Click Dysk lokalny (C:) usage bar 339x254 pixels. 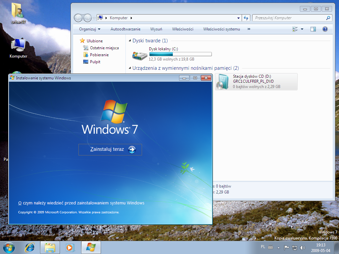[180, 54]
